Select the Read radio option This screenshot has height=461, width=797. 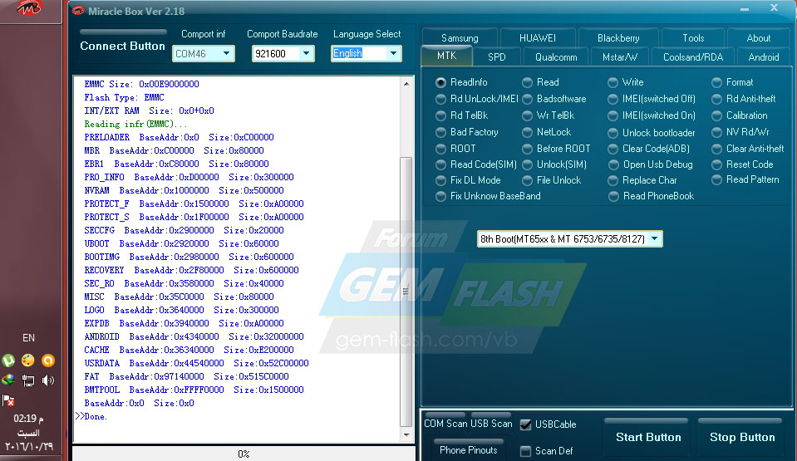(x=540, y=82)
